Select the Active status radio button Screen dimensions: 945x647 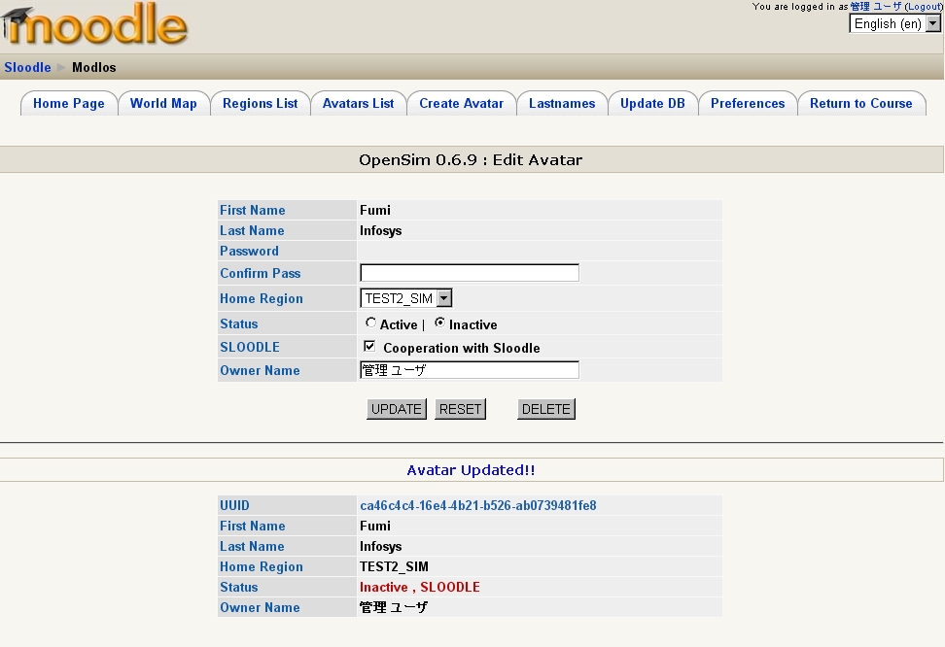370,323
